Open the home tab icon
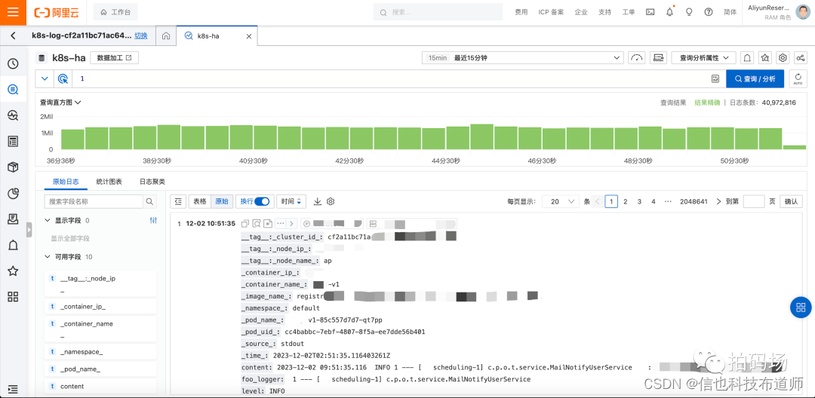 (x=166, y=36)
